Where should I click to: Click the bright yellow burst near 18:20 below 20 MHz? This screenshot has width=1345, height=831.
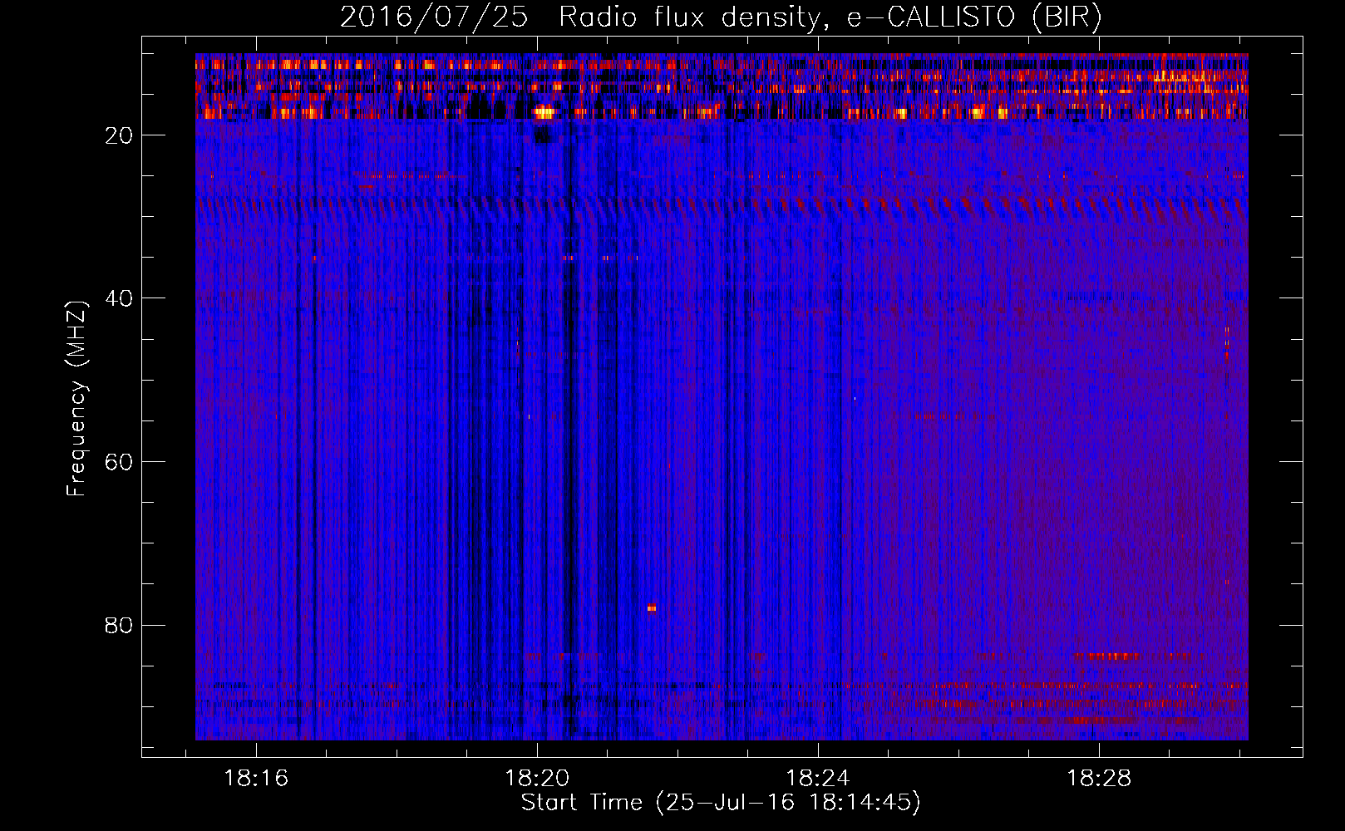coord(544,111)
